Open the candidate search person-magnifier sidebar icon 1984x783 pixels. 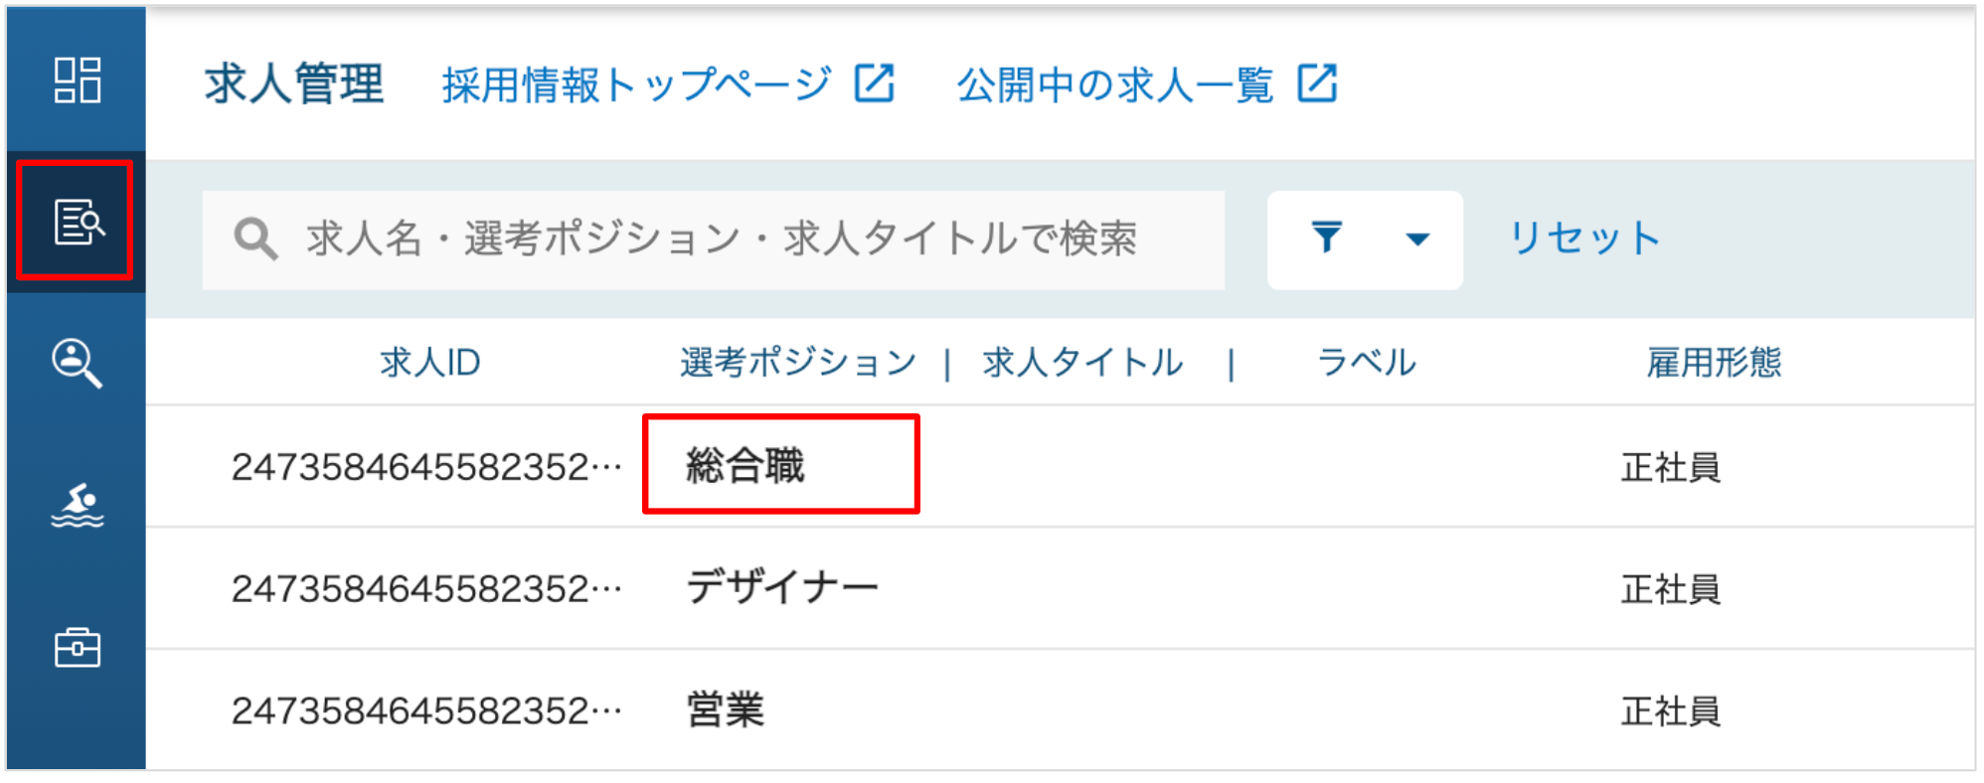click(x=77, y=363)
